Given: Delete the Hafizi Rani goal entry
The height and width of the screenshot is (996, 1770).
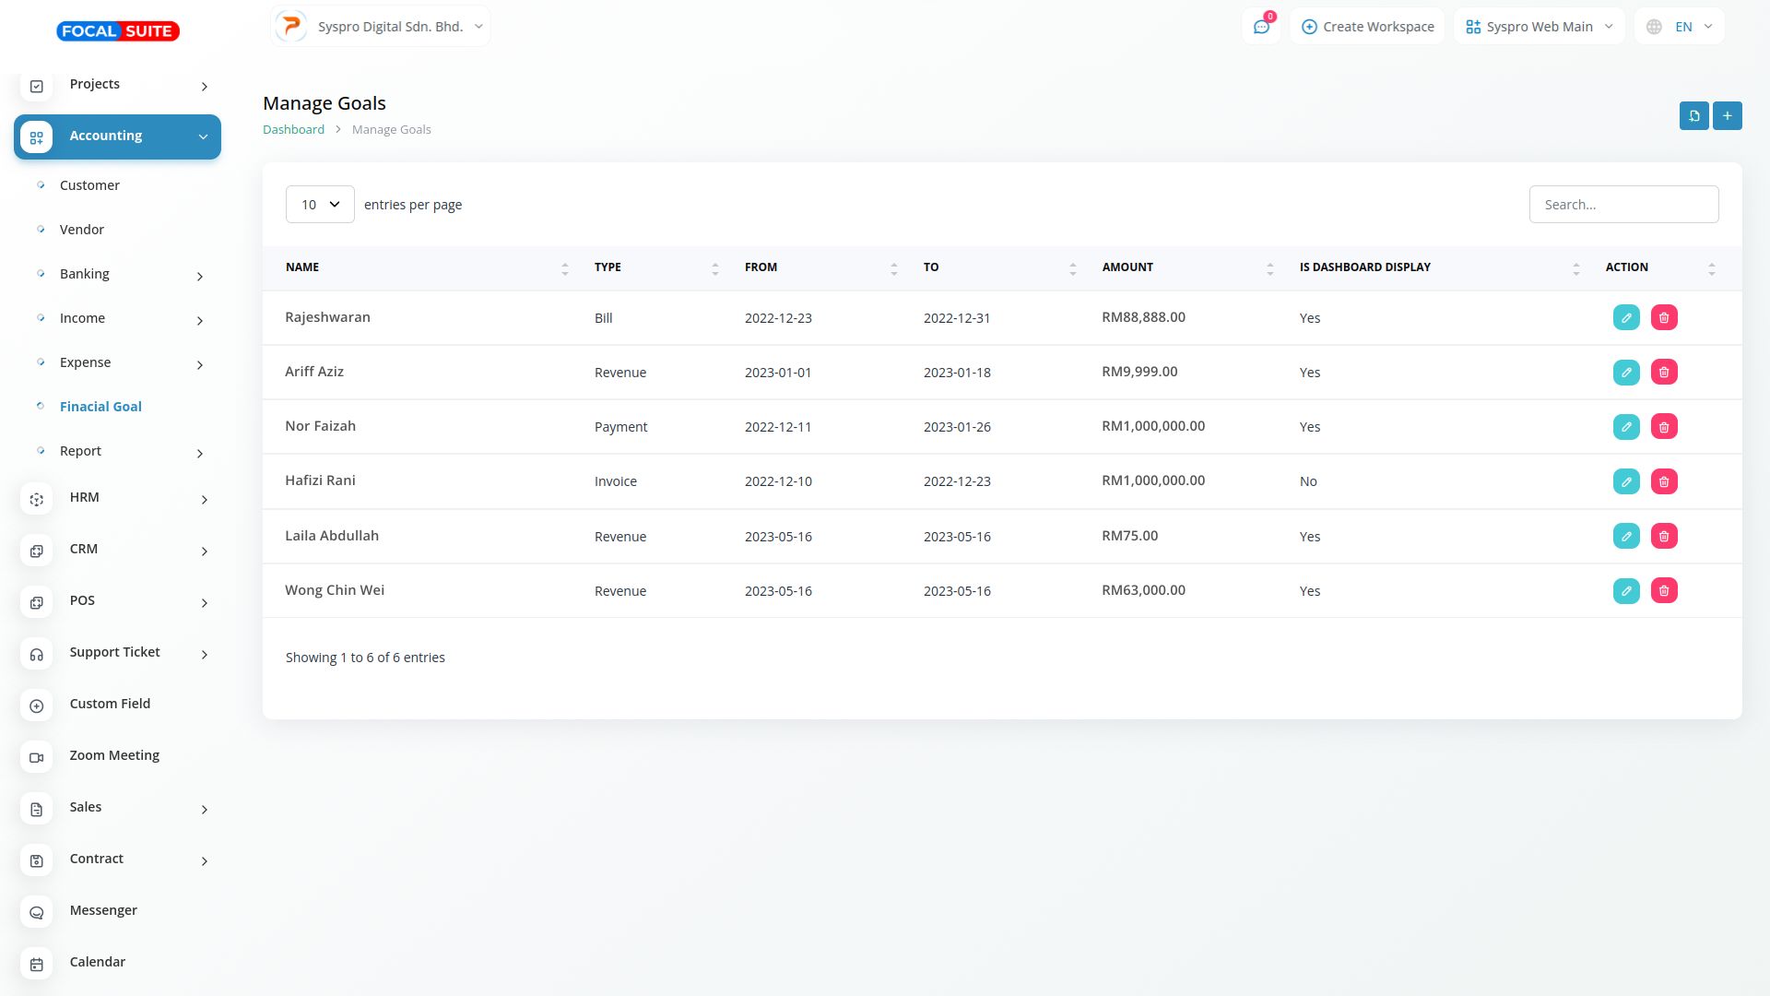Looking at the screenshot, I should (x=1664, y=481).
